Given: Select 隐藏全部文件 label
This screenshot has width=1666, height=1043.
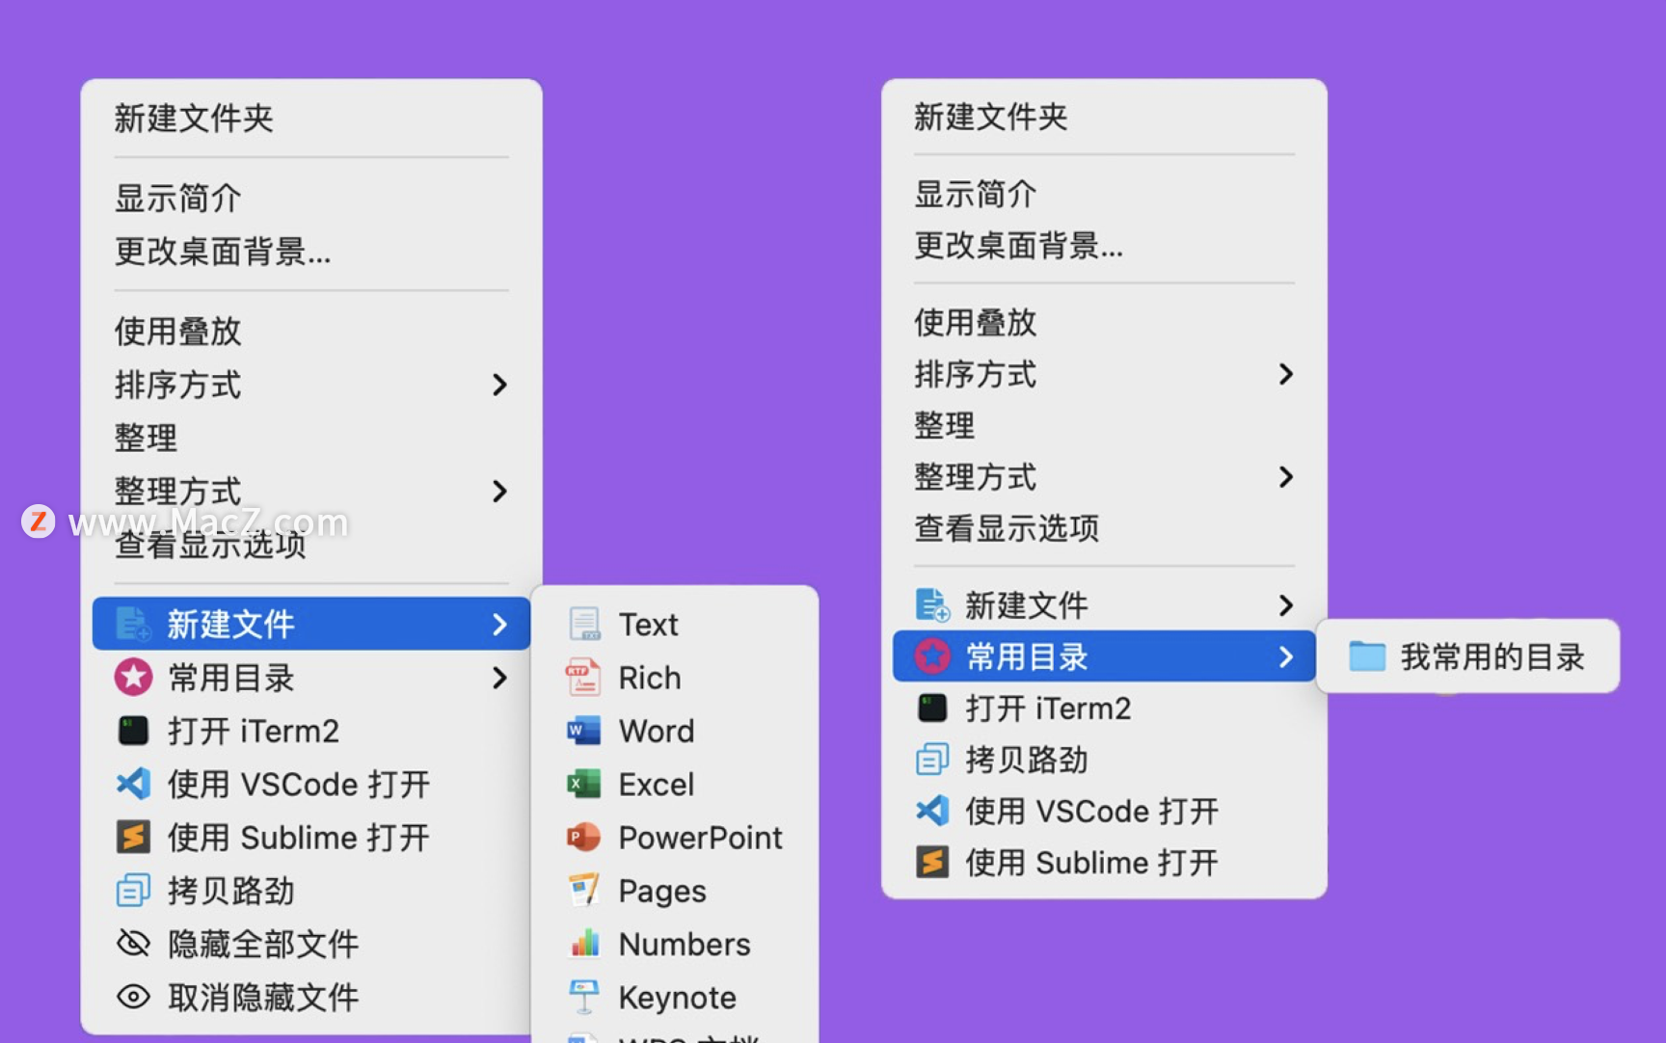Looking at the screenshot, I should tap(263, 944).
